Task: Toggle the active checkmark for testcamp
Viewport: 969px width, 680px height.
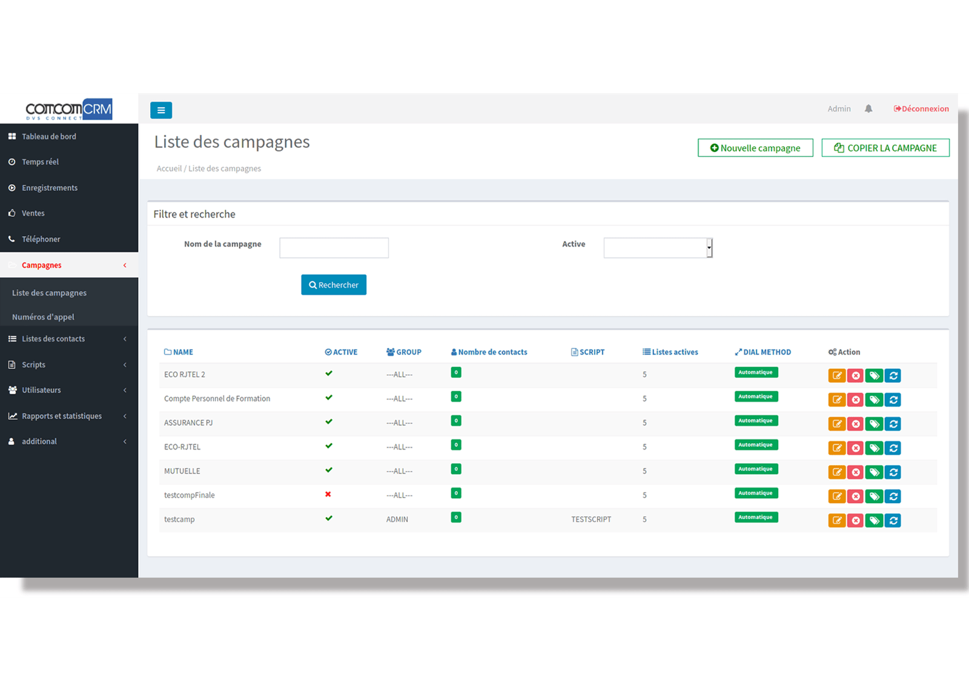Action: [329, 518]
